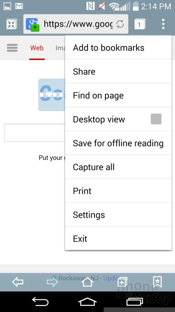This screenshot has height=312, width=175.
Task: Choose Add to bookmarks from menu
Action: coord(118,48)
